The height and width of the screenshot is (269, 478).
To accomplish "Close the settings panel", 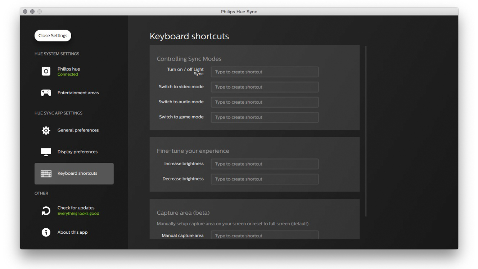I will tap(53, 36).
